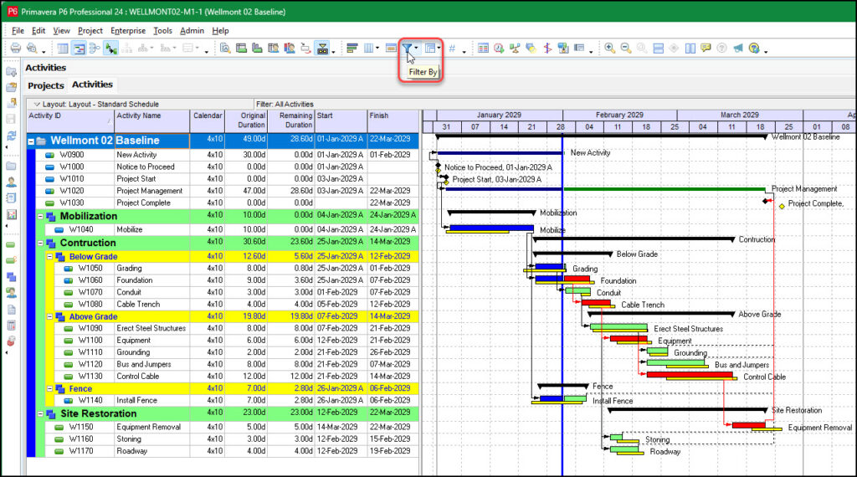Click the blue WBS icon in left sidebar
857x477 pixels.
11,277
